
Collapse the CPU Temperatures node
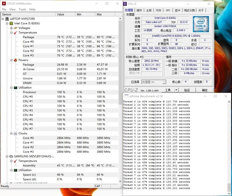(x=11, y=33)
